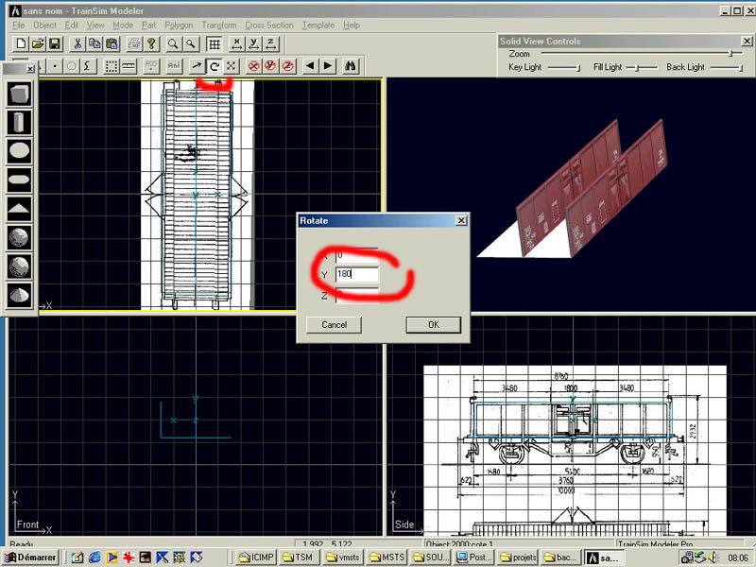Open the Template menu
The width and height of the screenshot is (756, 567).
coord(318,26)
